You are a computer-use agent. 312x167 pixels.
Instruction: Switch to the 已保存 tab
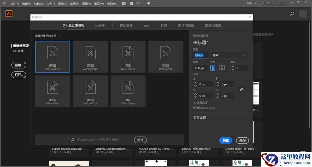click(100, 25)
